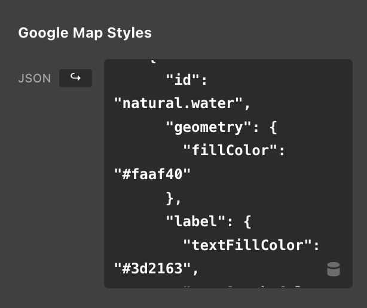This screenshot has width=367, height=308.
Task: Click the cut-off code line at editor bottom
Action: coord(239,286)
